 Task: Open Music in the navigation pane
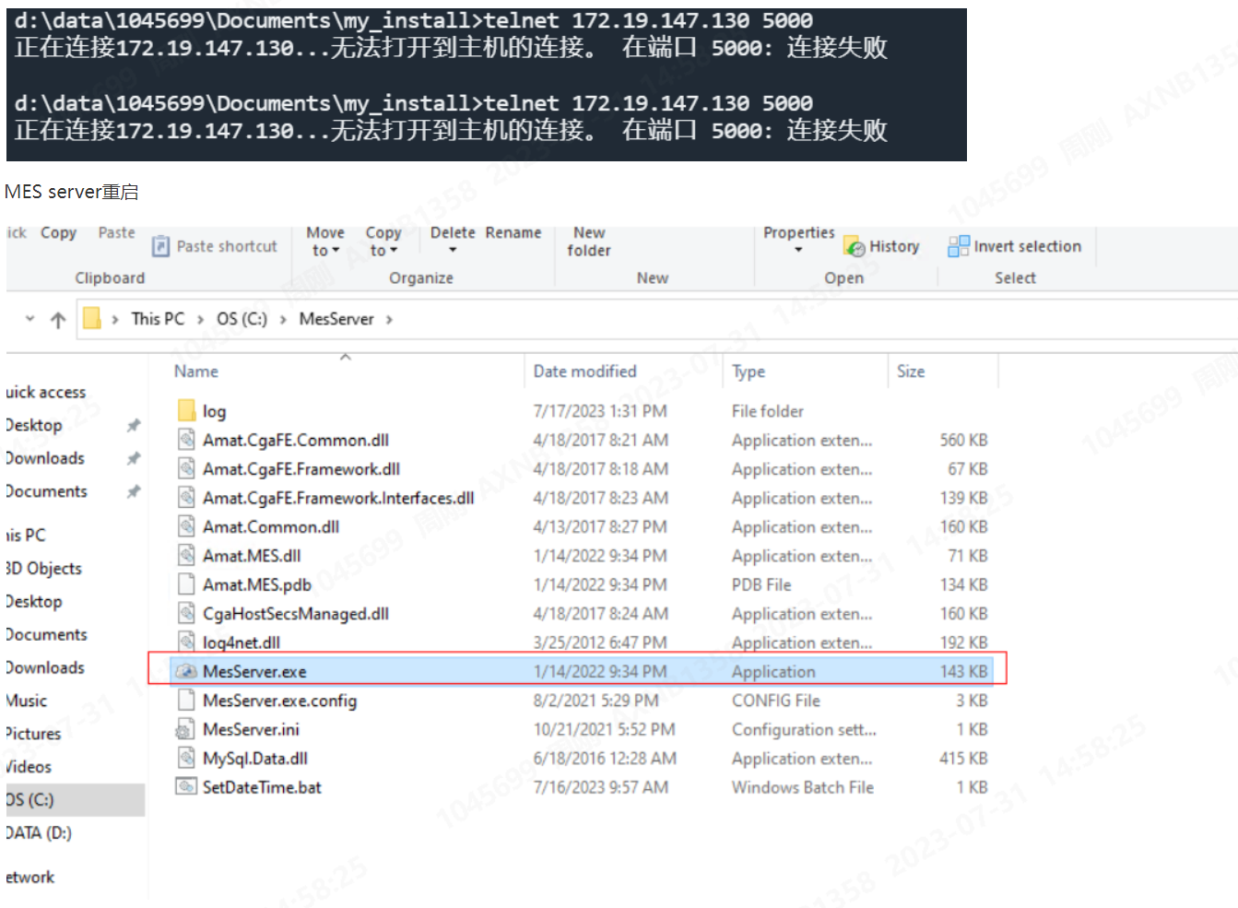coord(27,701)
